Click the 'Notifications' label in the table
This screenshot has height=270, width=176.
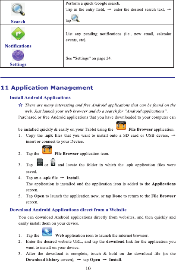[x=18, y=46]
